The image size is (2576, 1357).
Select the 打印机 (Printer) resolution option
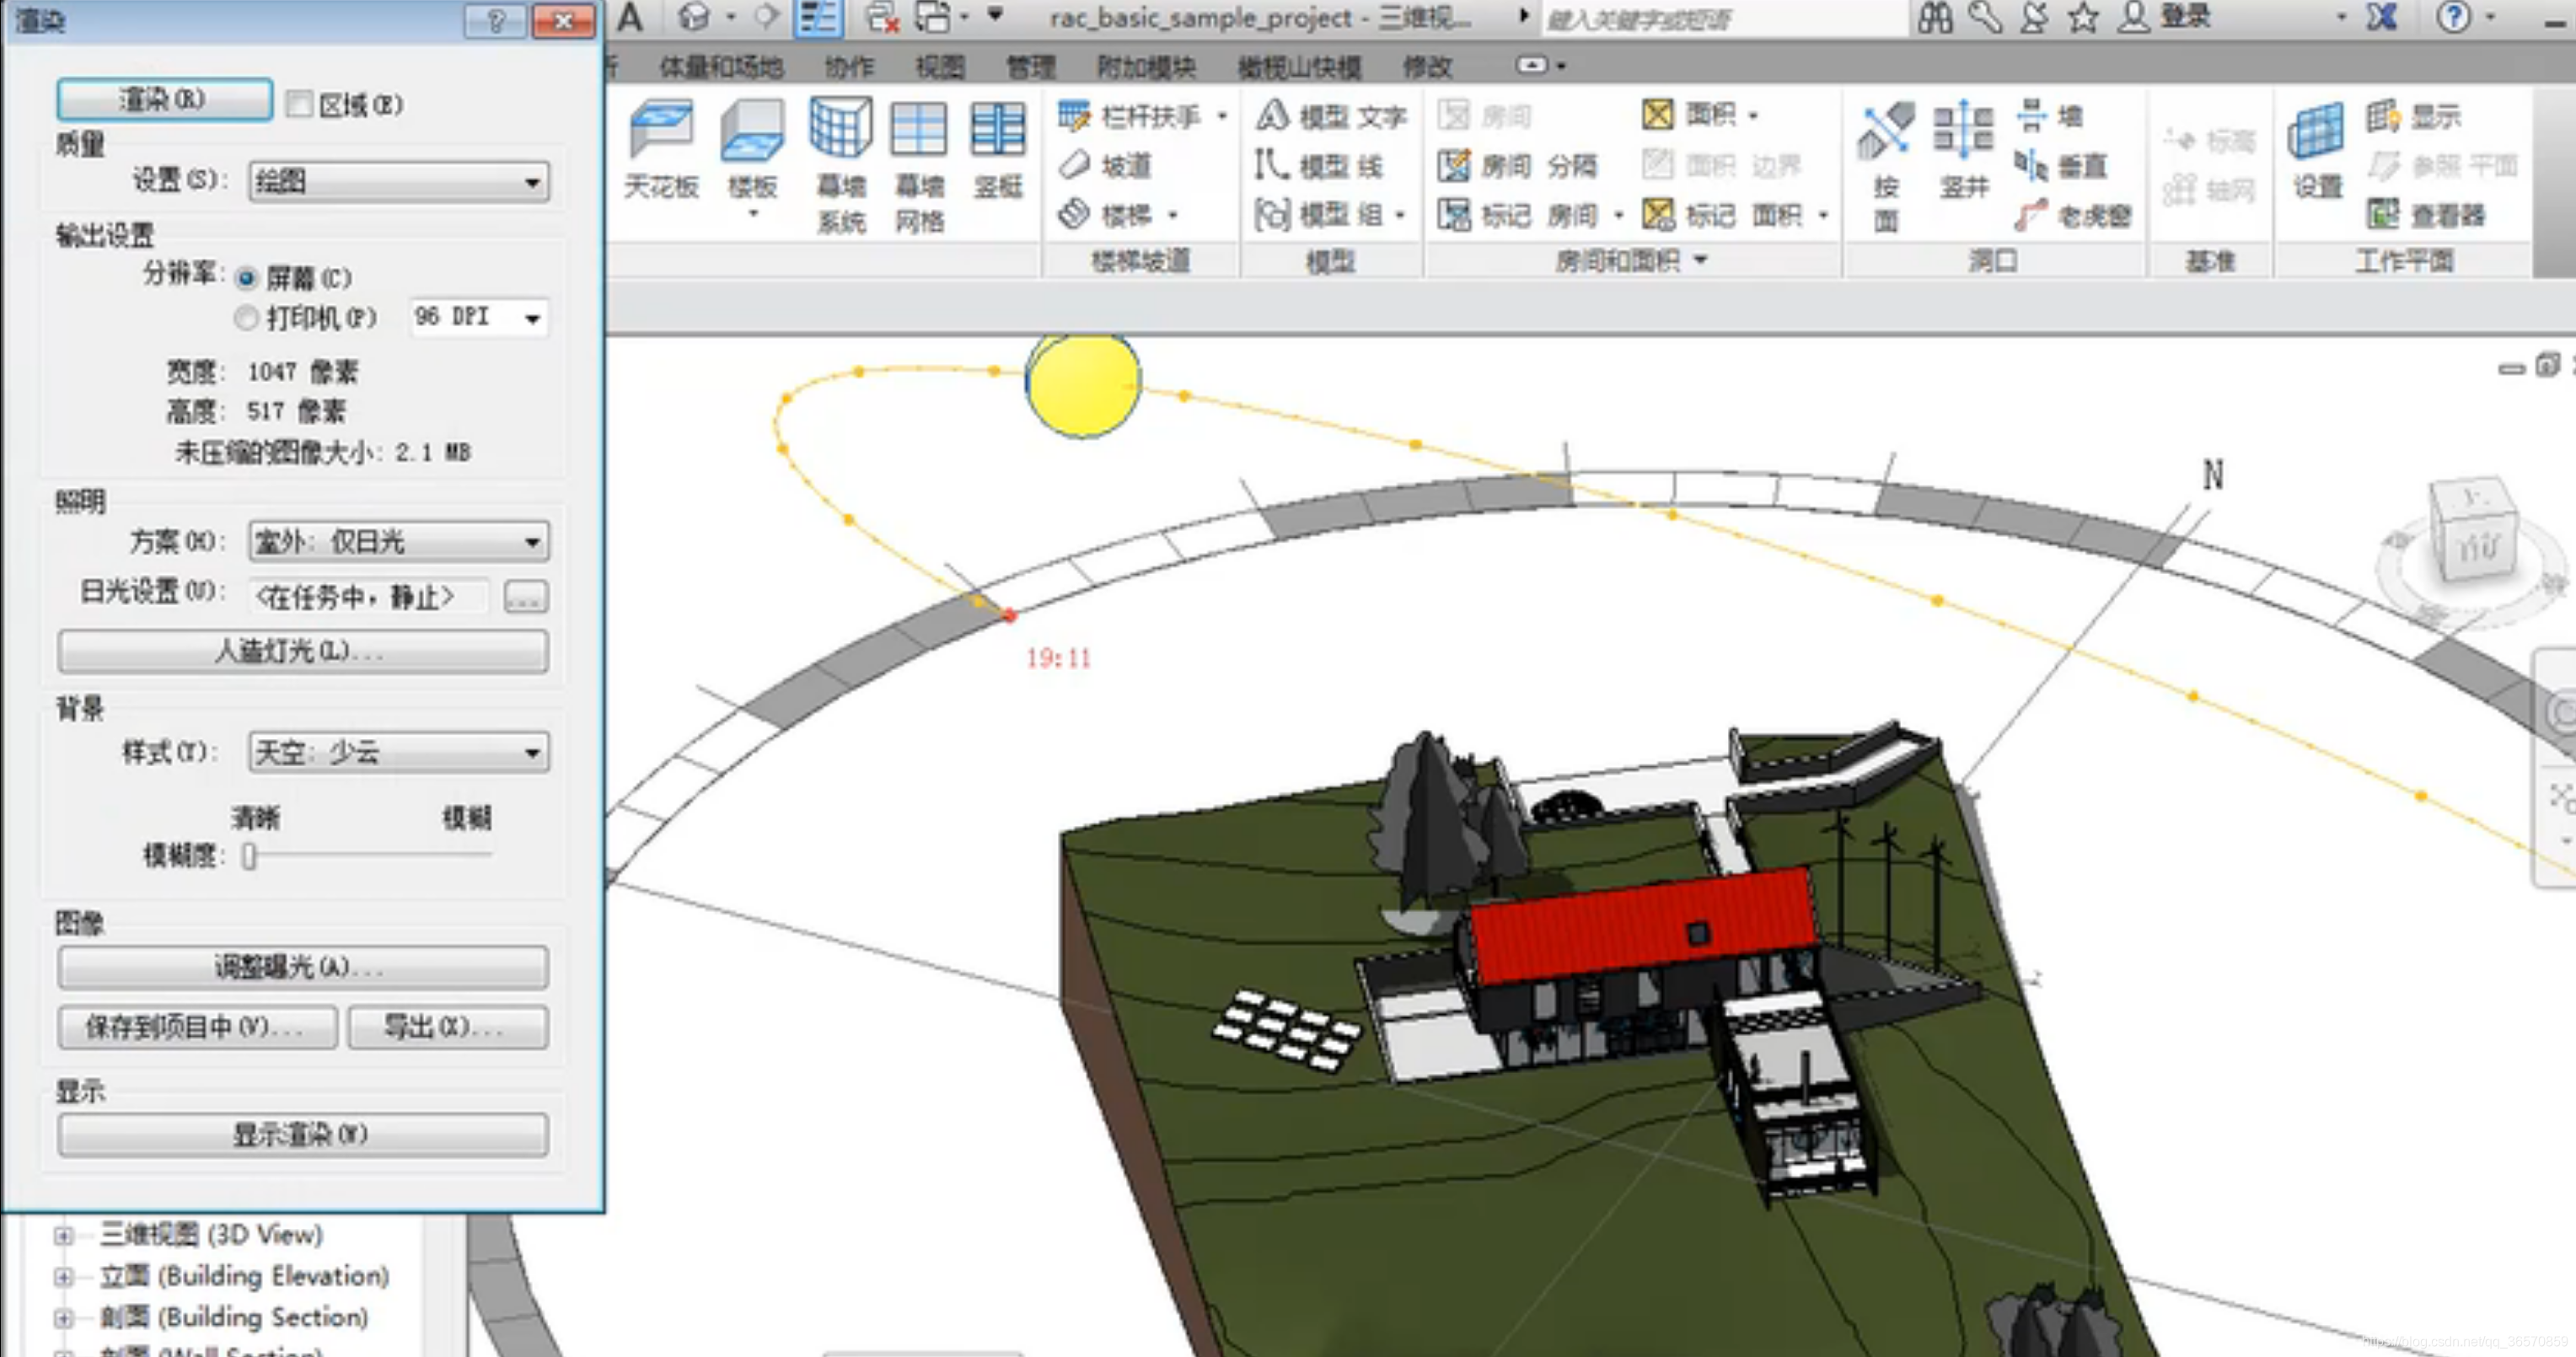[246, 318]
